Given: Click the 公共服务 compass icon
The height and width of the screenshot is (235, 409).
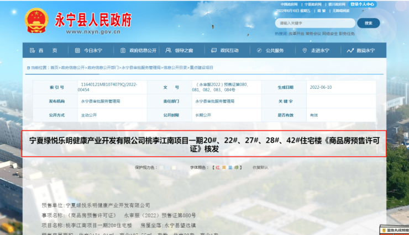Looking at the screenshot, I should (x=259, y=51).
